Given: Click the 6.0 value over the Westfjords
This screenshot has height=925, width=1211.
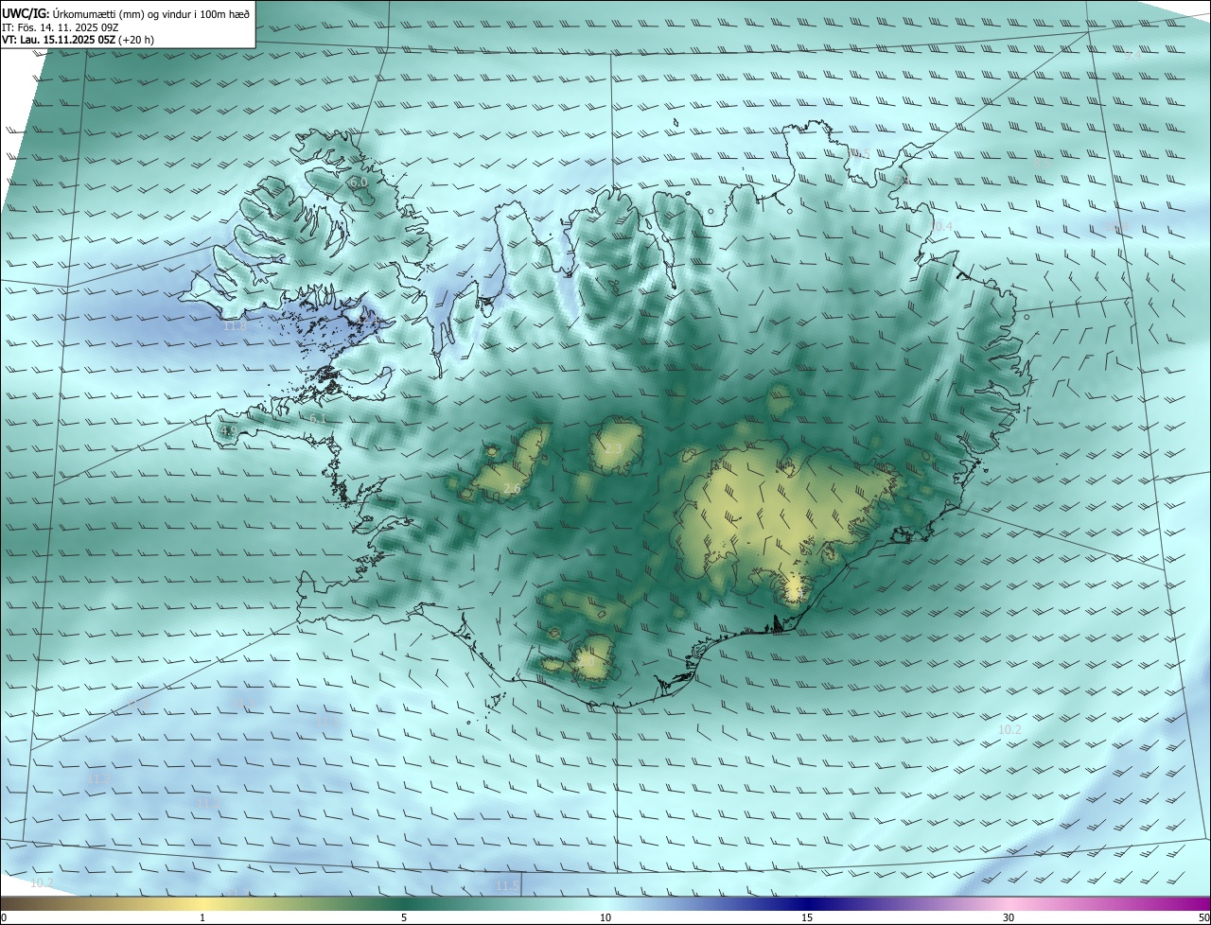Looking at the screenshot, I should [x=359, y=182].
